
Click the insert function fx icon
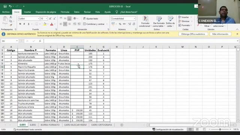pos(40,41)
